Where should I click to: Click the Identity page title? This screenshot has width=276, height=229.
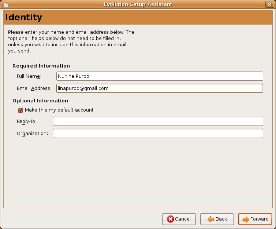click(x=23, y=17)
